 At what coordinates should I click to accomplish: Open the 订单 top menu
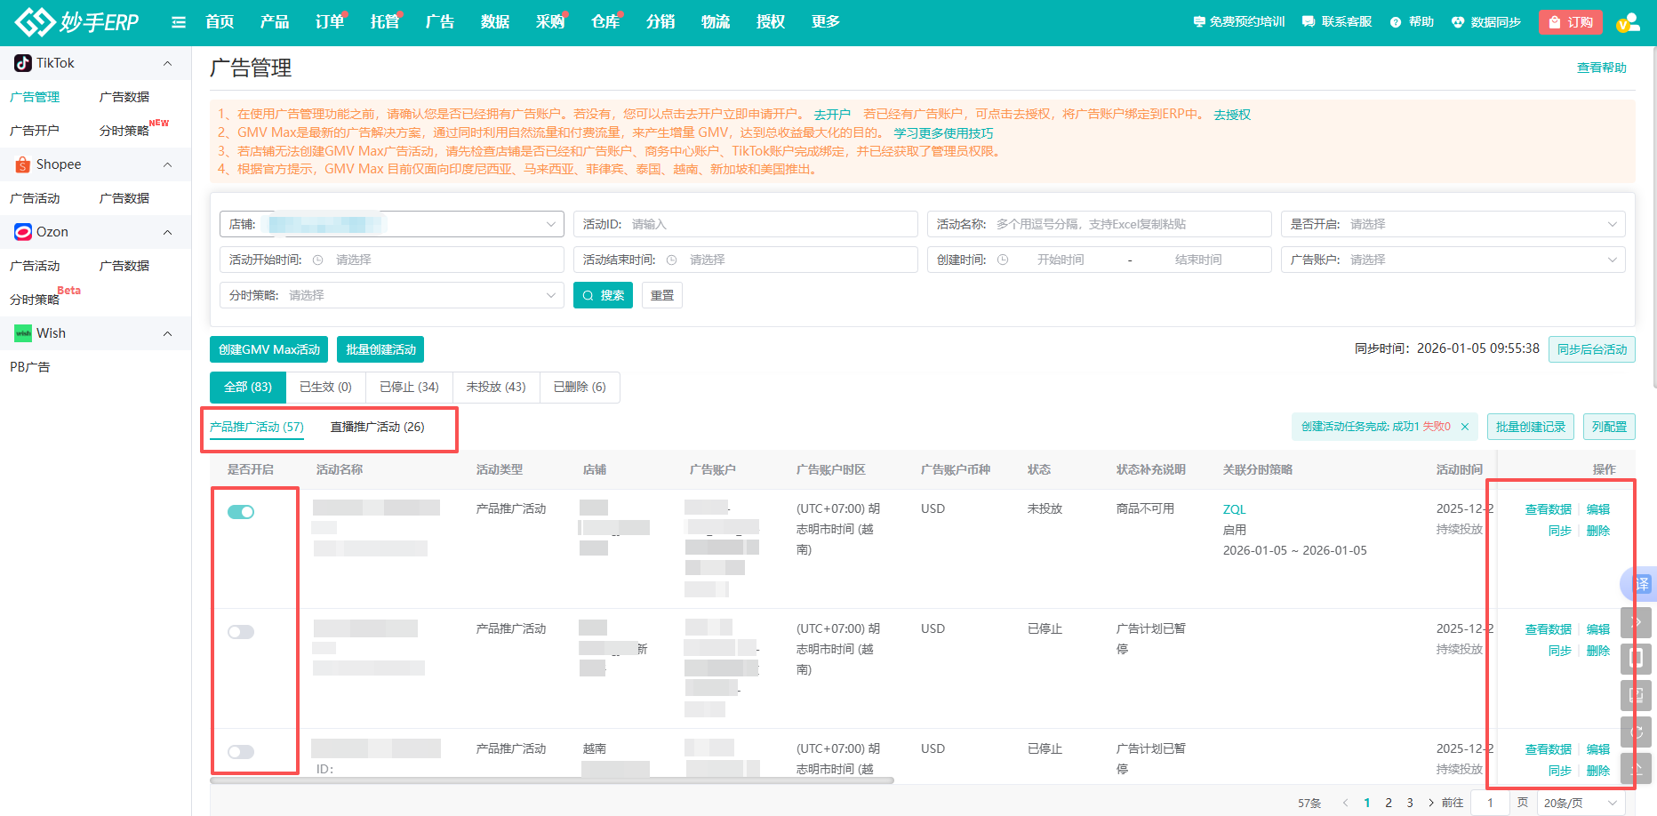(x=330, y=22)
